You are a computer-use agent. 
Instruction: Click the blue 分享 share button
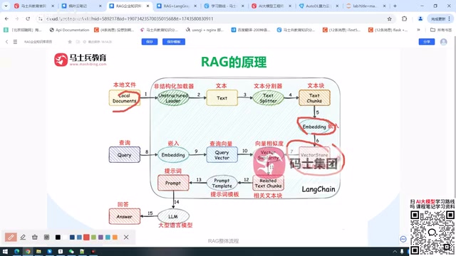pos(427,42)
